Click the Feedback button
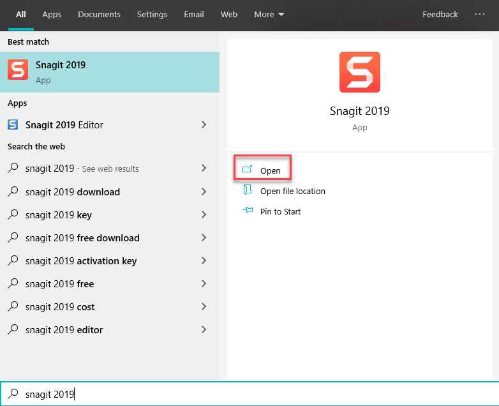The height and width of the screenshot is (406, 499). tap(440, 14)
